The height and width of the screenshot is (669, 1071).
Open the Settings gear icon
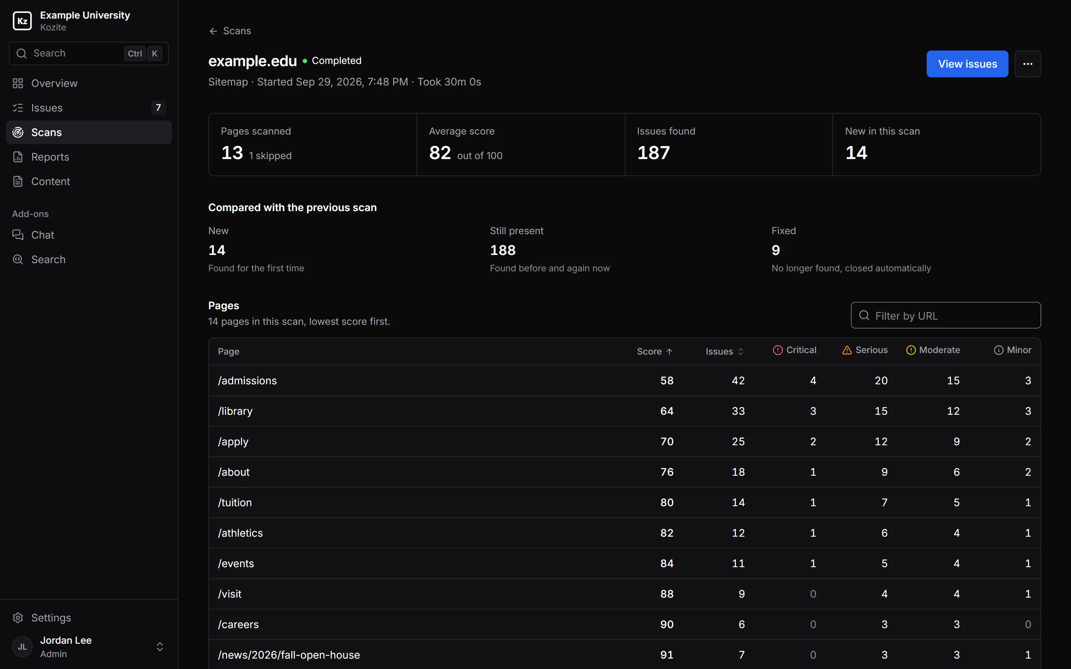(18, 618)
